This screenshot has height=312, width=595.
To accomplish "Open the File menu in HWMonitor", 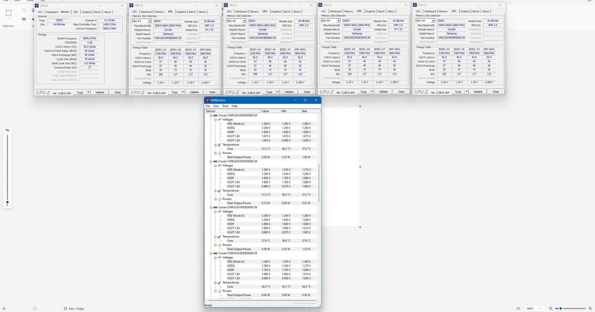I will (x=208, y=106).
